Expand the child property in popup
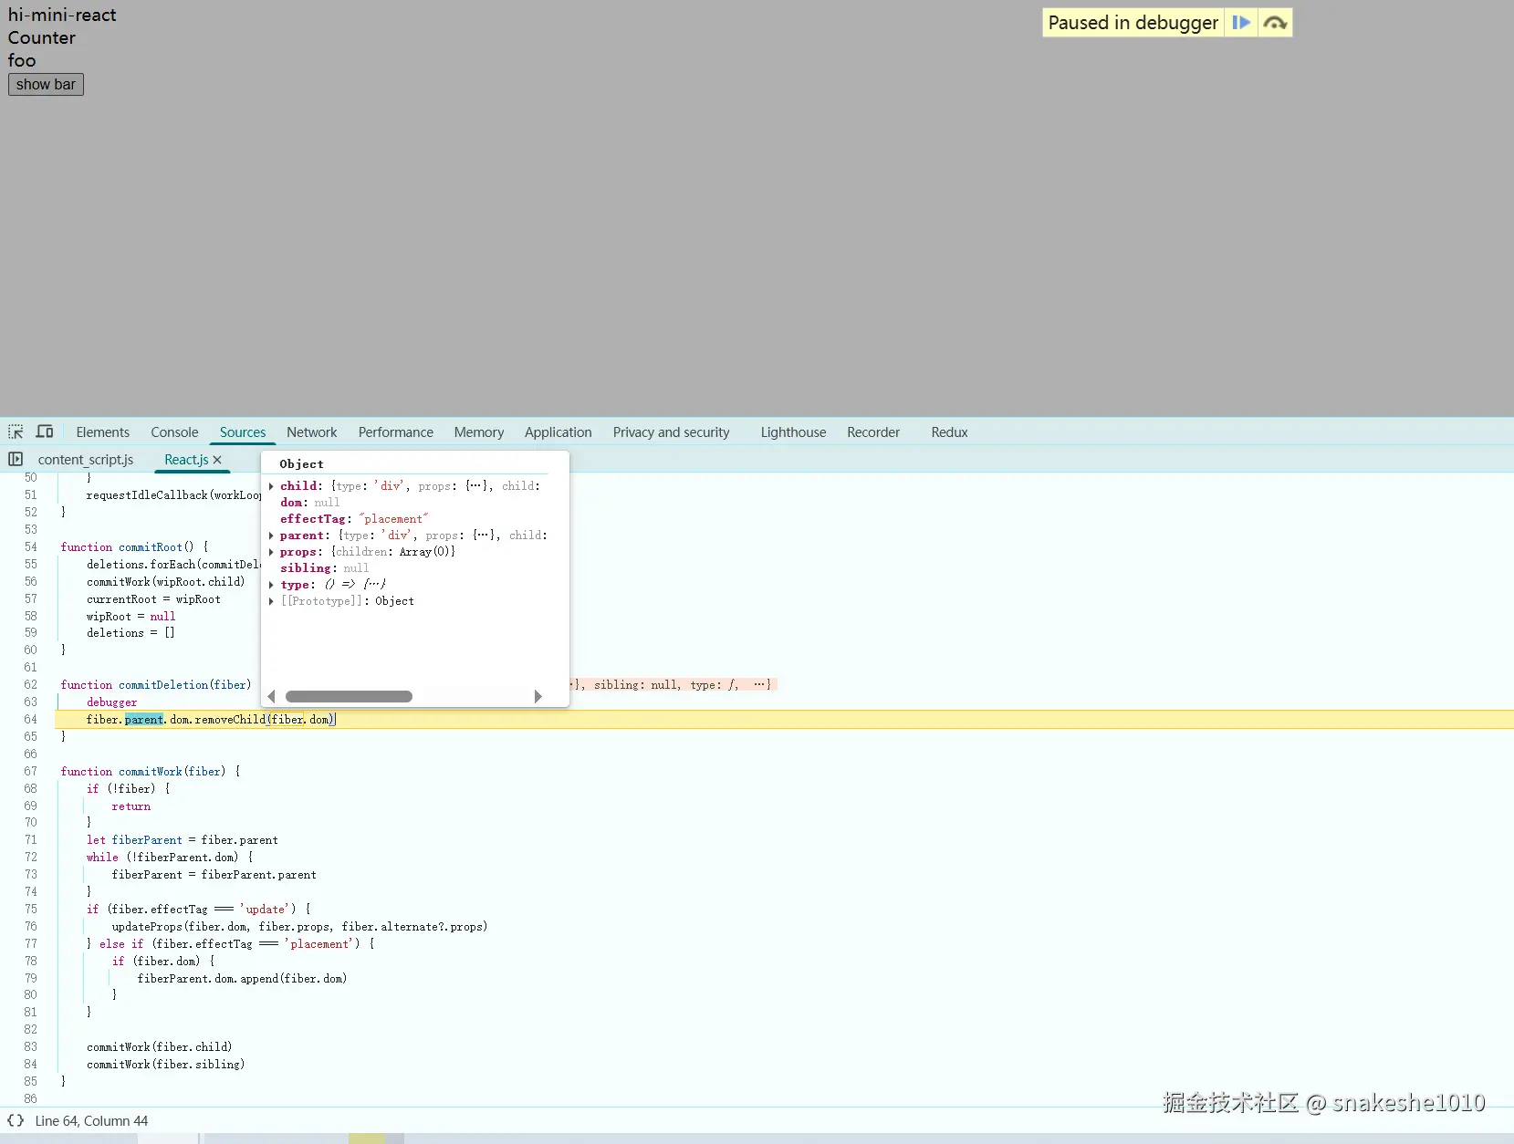Screen dimensions: 1514x1144 pyautogui.click(x=271, y=486)
